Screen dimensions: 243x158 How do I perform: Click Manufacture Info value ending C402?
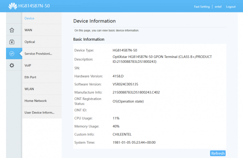coord(136,93)
